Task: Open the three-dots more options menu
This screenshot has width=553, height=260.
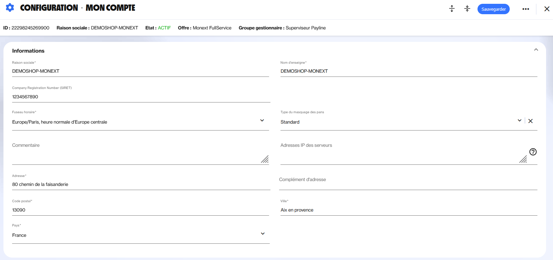Action: coord(525,9)
